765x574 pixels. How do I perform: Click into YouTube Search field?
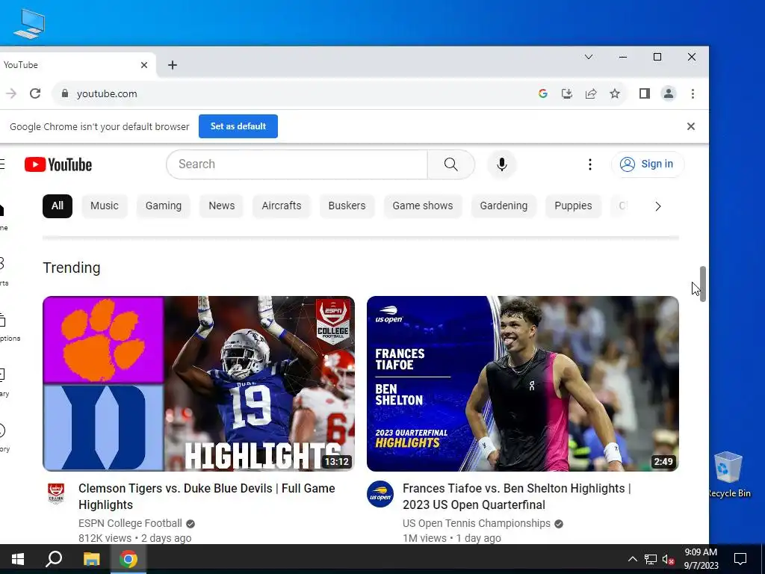[297, 164]
